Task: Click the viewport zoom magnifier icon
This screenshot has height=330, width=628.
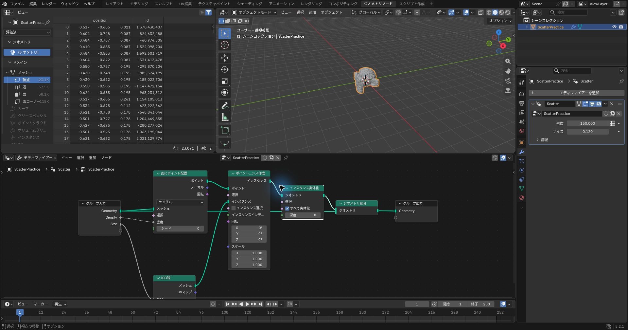Action: coord(508,61)
